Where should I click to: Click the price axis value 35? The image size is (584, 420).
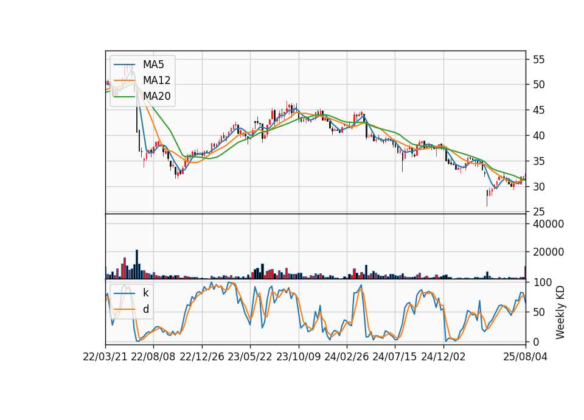pyautogui.click(x=538, y=161)
